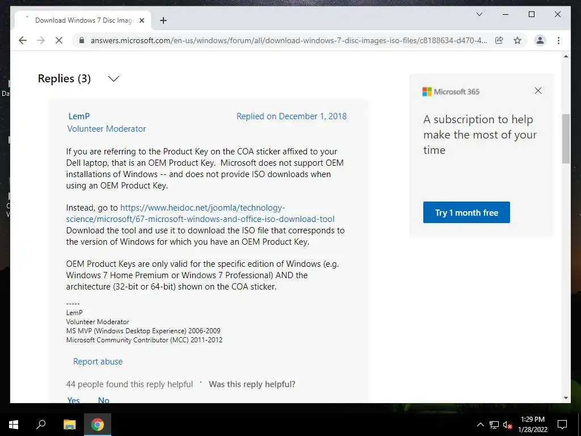
Task: Click the scrollbar down arrow
Action: click(x=566, y=398)
